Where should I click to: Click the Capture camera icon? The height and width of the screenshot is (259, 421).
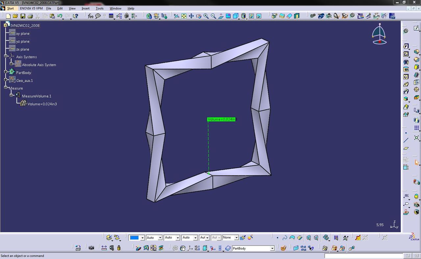(91, 248)
